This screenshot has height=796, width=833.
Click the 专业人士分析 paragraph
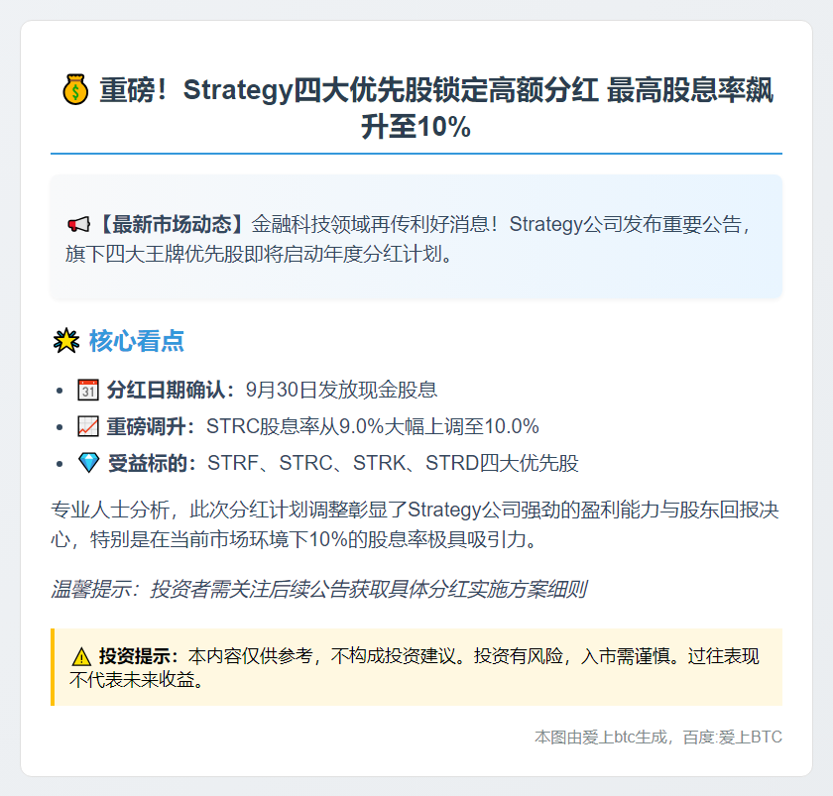pos(416,526)
